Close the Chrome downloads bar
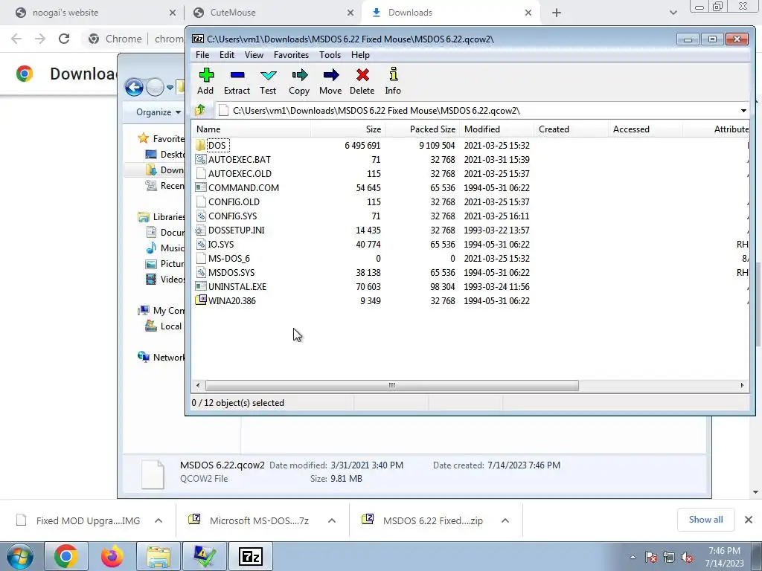The width and height of the screenshot is (762, 571). point(749,520)
